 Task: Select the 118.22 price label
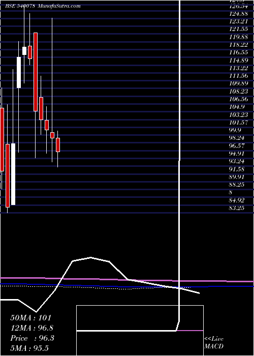(238, 45)
